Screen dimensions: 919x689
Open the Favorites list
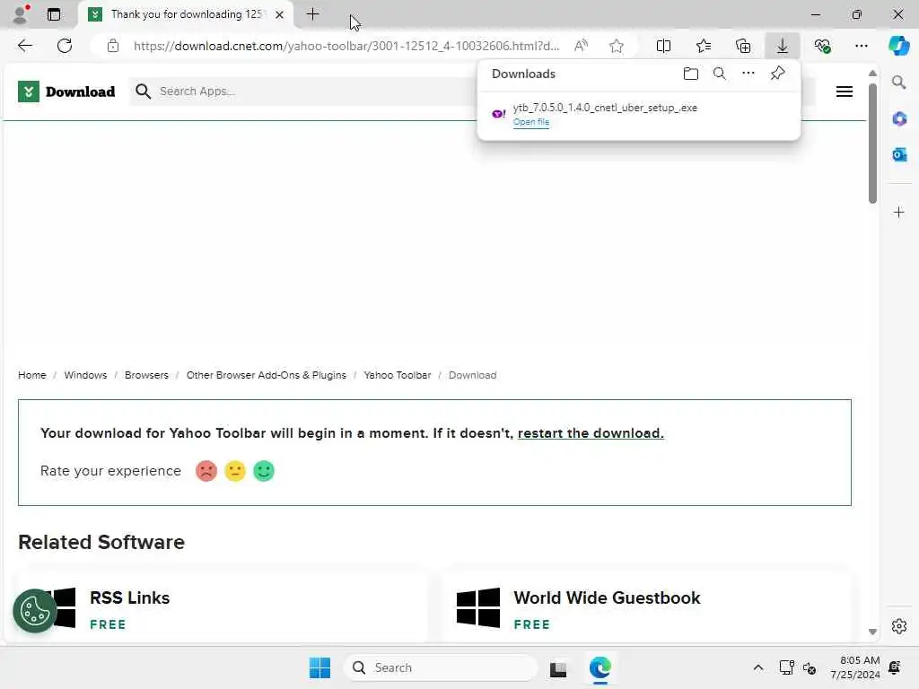coord(704,46)
